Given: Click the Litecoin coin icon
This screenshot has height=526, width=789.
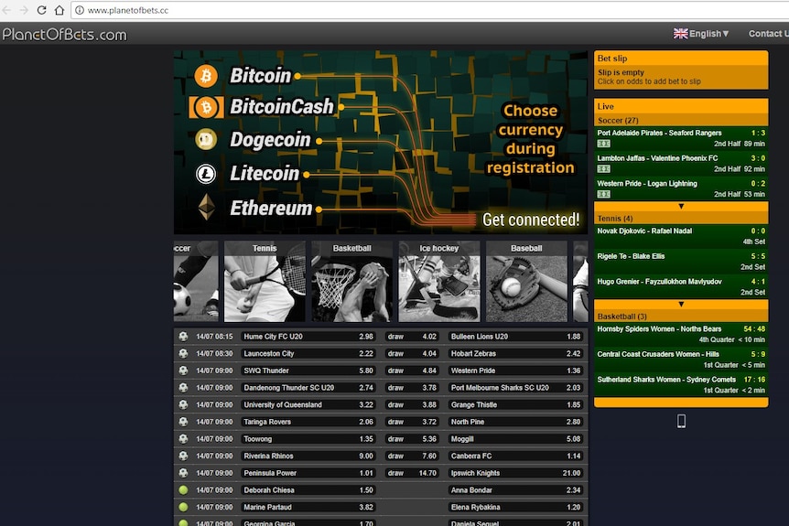Looking at the screenshot, I should (x=206, y=174).
